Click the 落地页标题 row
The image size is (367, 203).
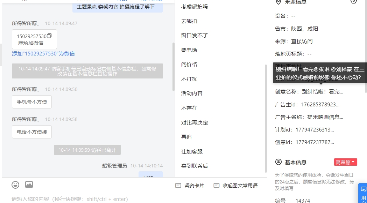(293, 54)
